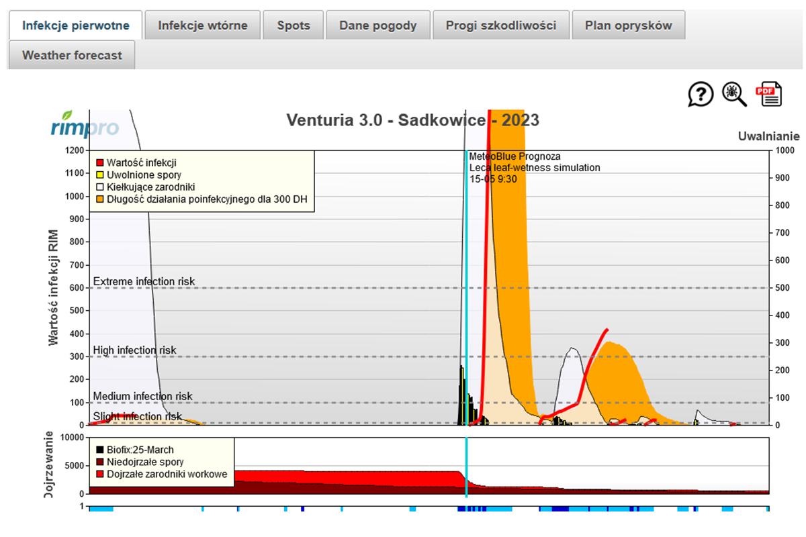Click the Extreme infection risk threshold label
The image size is (806, 537).
pyautogui.click(x=144, y=281)
